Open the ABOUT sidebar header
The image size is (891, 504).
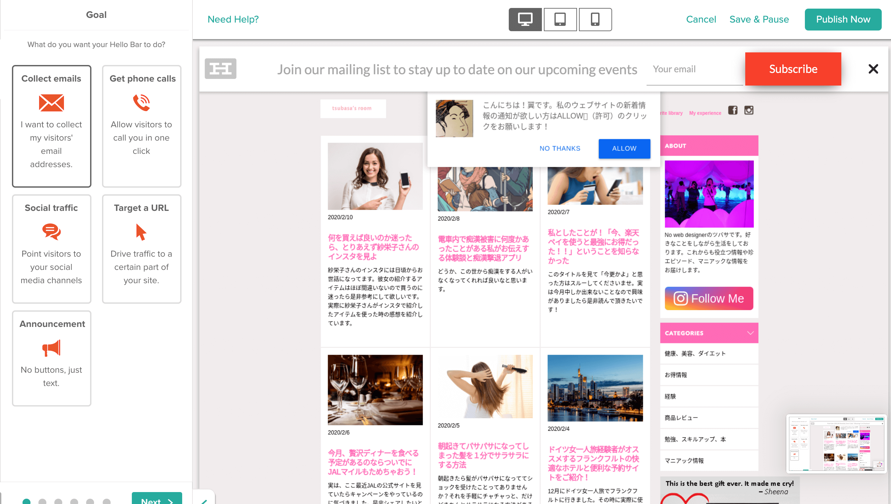tap(709, 146)
